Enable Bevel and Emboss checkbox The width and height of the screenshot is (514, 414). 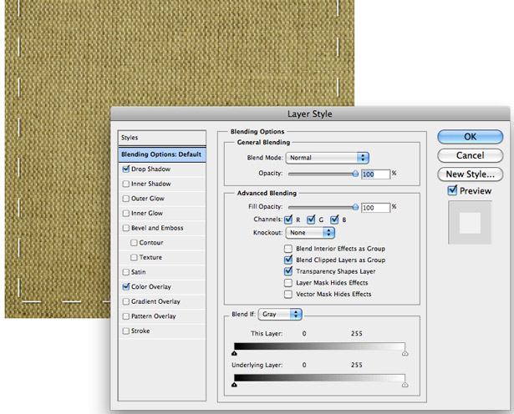point(126,228)
